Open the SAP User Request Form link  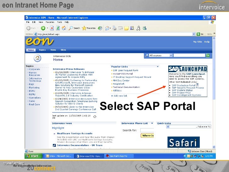click(x=126, y=70)
